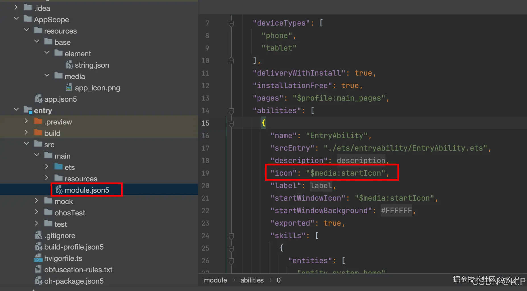Image resolution: width=527 pixels, height=291 pixels.
Task: Select app_icon.png in the project tree
Action: coord(97,88)
